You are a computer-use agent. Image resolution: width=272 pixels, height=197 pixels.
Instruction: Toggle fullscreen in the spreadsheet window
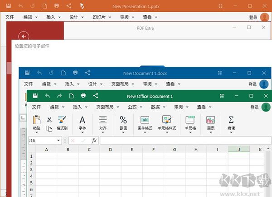tap(222, 96)
